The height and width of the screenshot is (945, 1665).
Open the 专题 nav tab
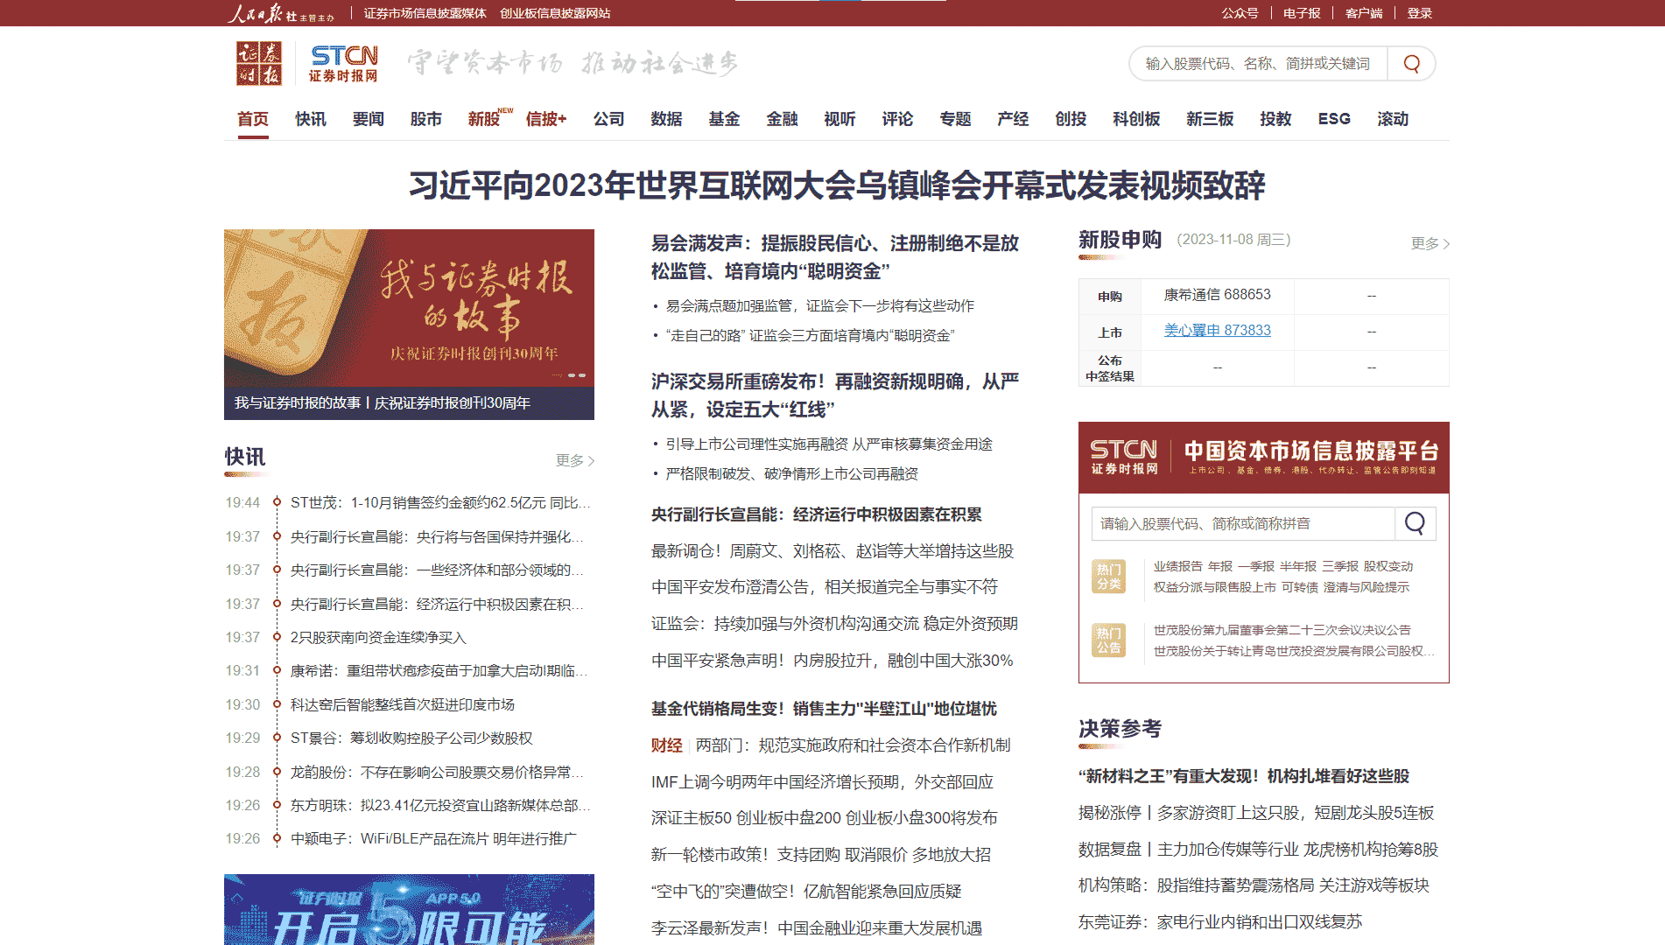click(x=955, y=119)
